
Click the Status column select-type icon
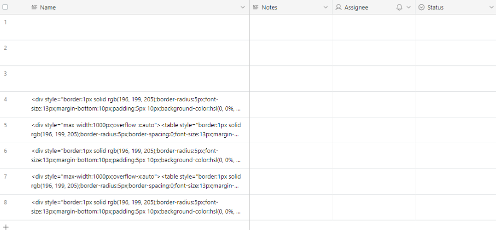421,7
